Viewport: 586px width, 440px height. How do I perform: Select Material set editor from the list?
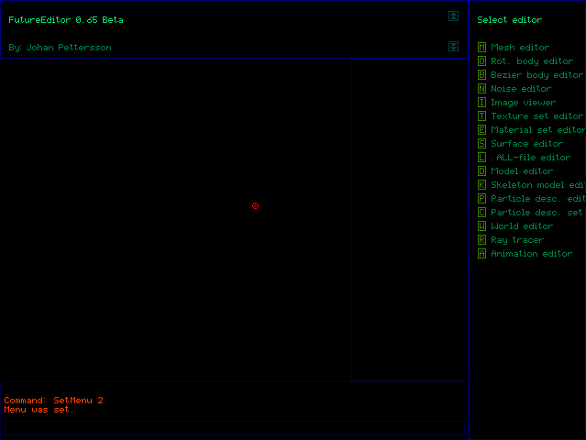pos(536,130)
